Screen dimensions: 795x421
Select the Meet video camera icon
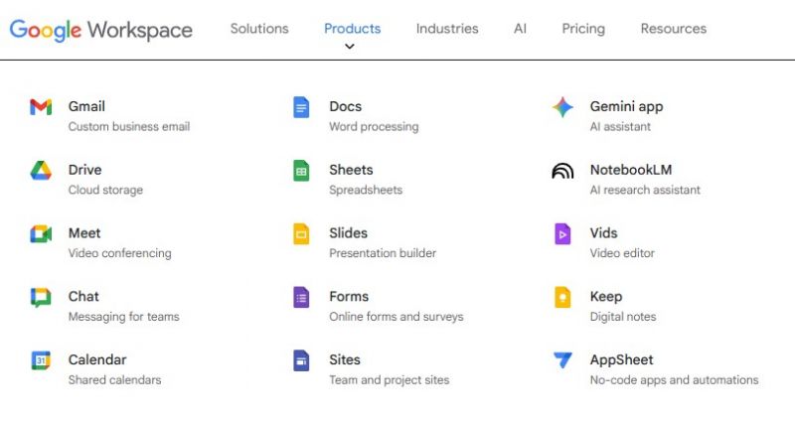[x=41, y=234]
